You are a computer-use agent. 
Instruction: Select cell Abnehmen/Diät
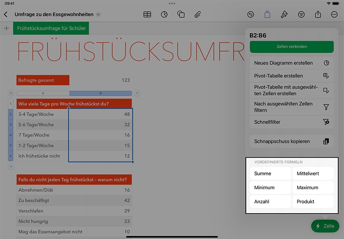[x=51, y=190]
